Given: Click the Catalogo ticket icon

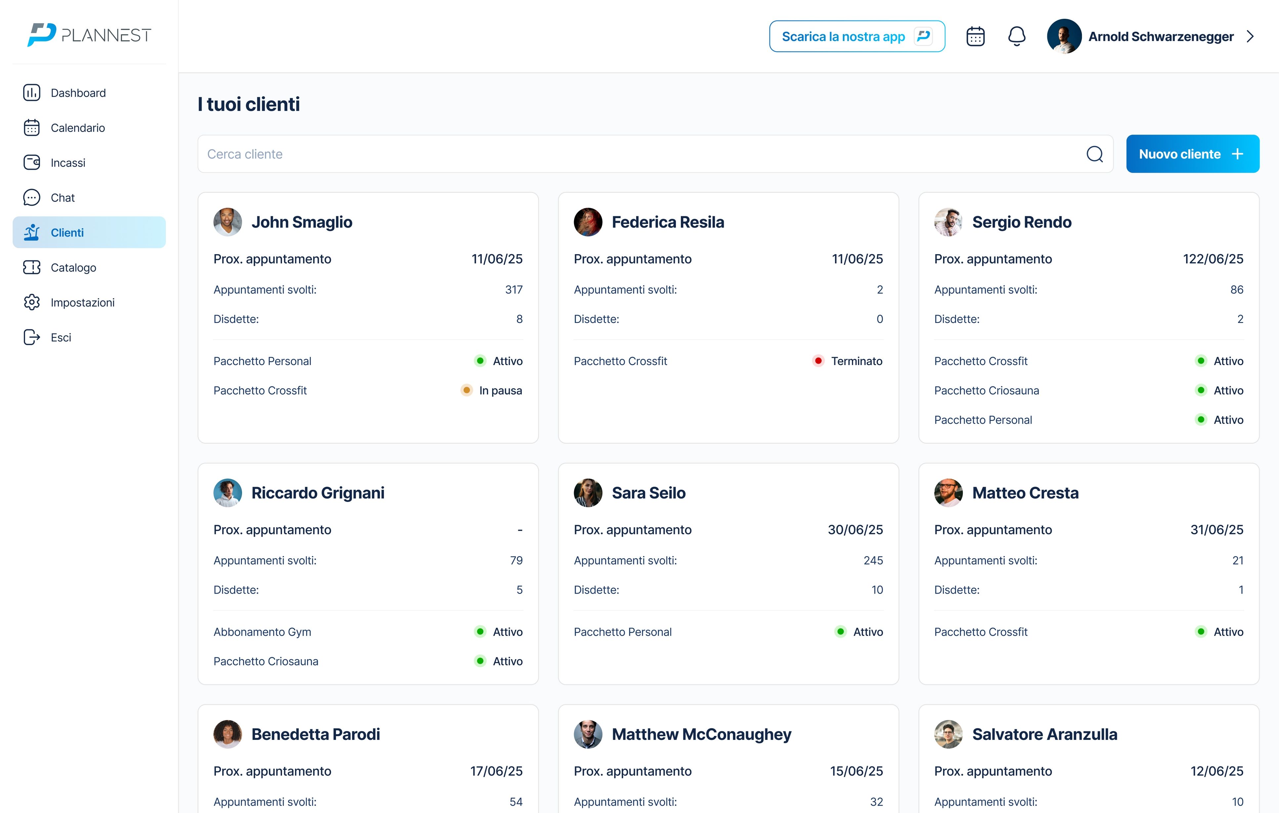Looking at the screenshot, I should (x=31, y=267).
